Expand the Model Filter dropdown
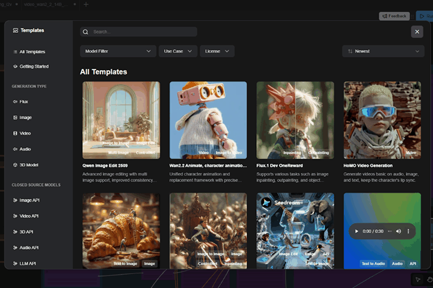The height and width of the screenshot is (288, 433). (x=118, y=51)
